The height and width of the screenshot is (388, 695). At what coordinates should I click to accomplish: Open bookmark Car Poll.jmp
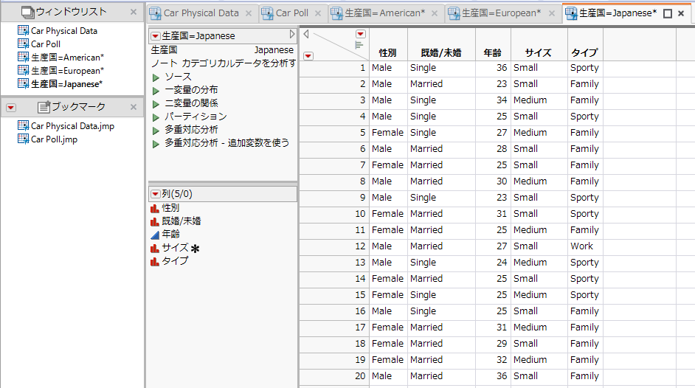click(x=54, y=139)
